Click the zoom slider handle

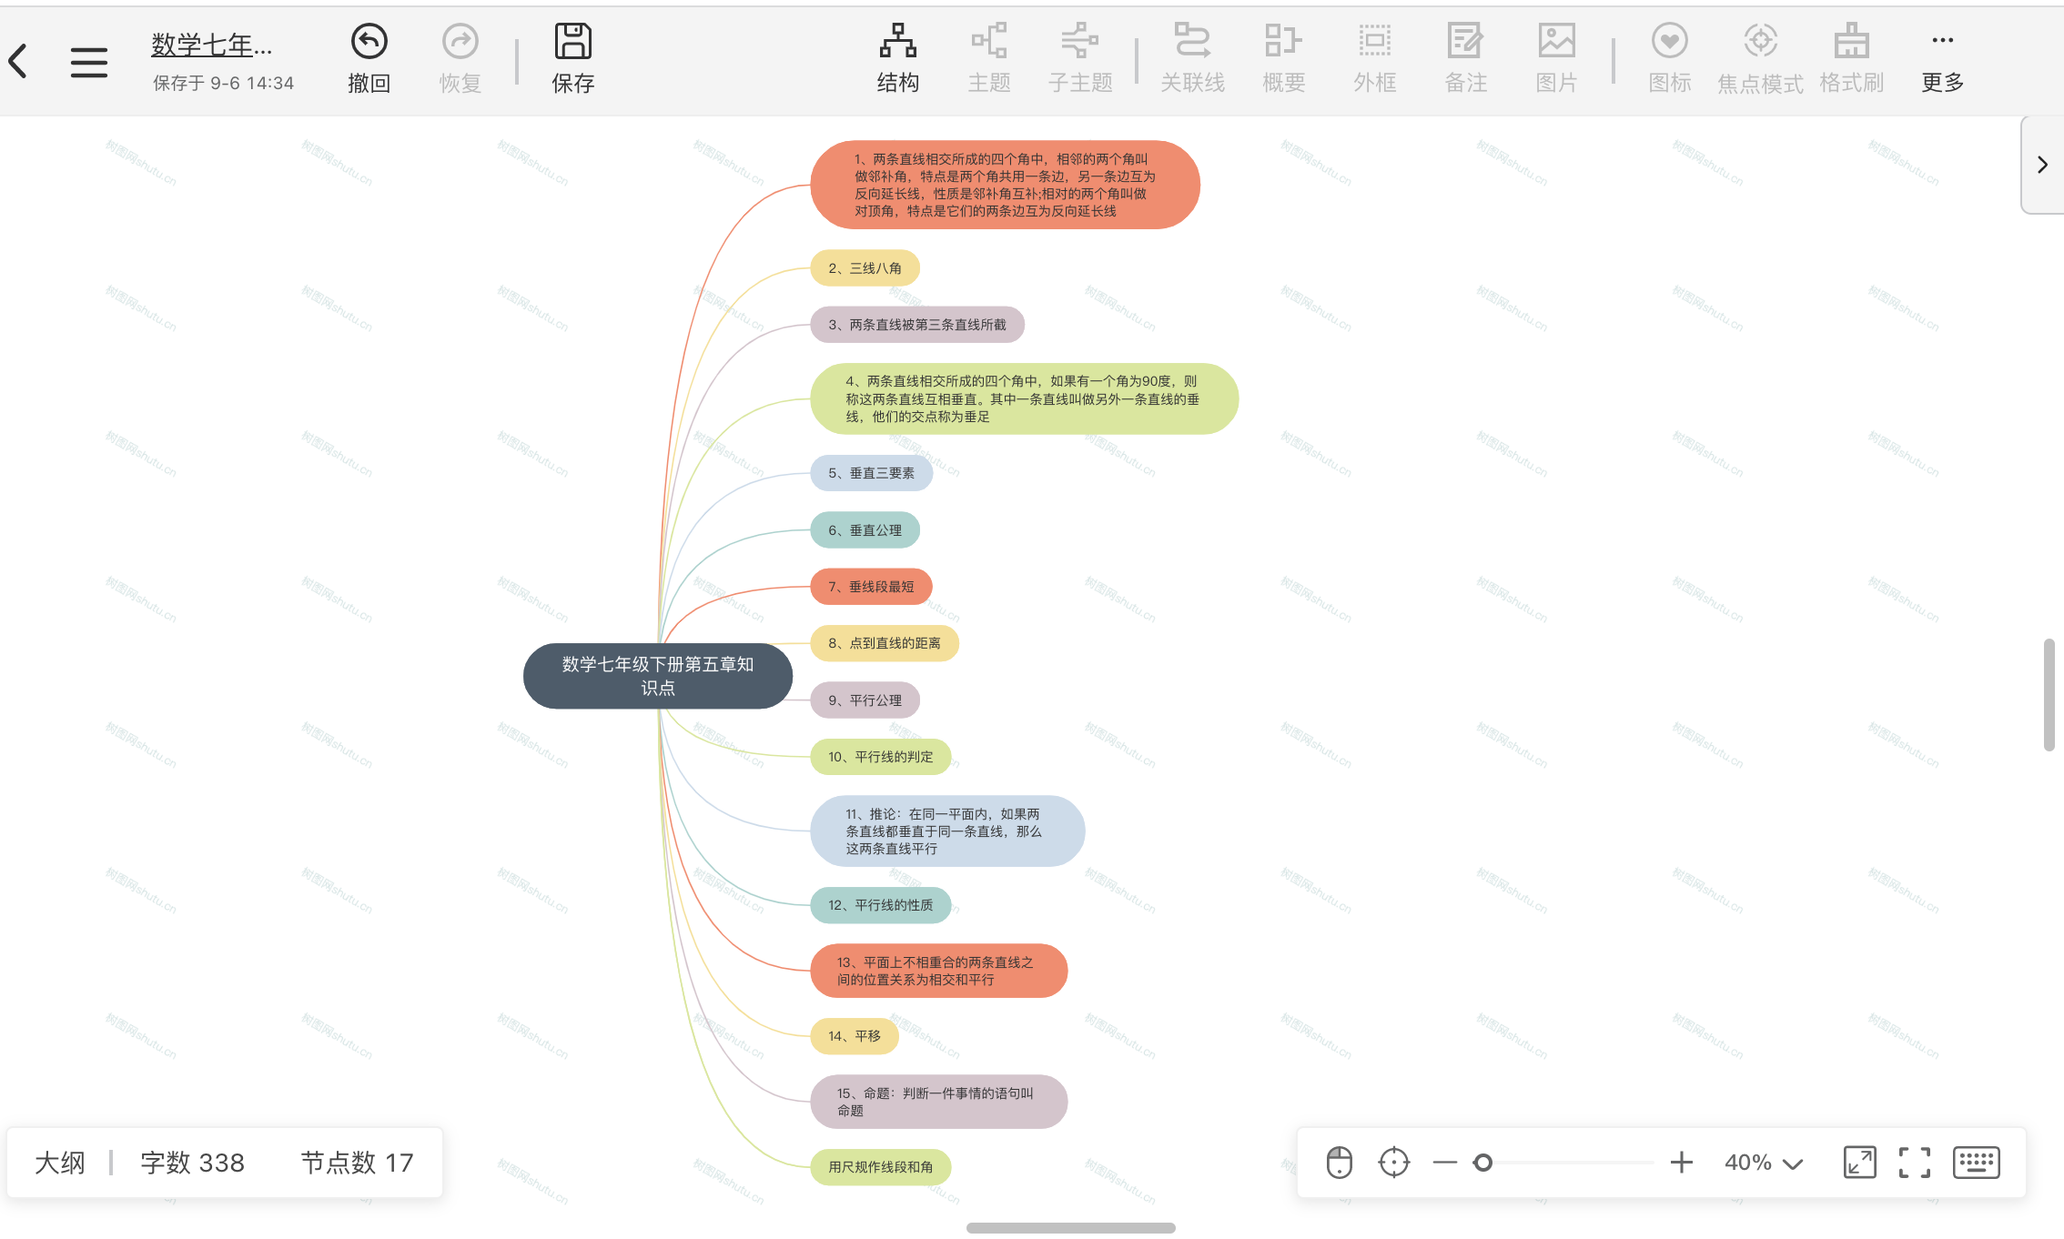tap(1482, 1163)
